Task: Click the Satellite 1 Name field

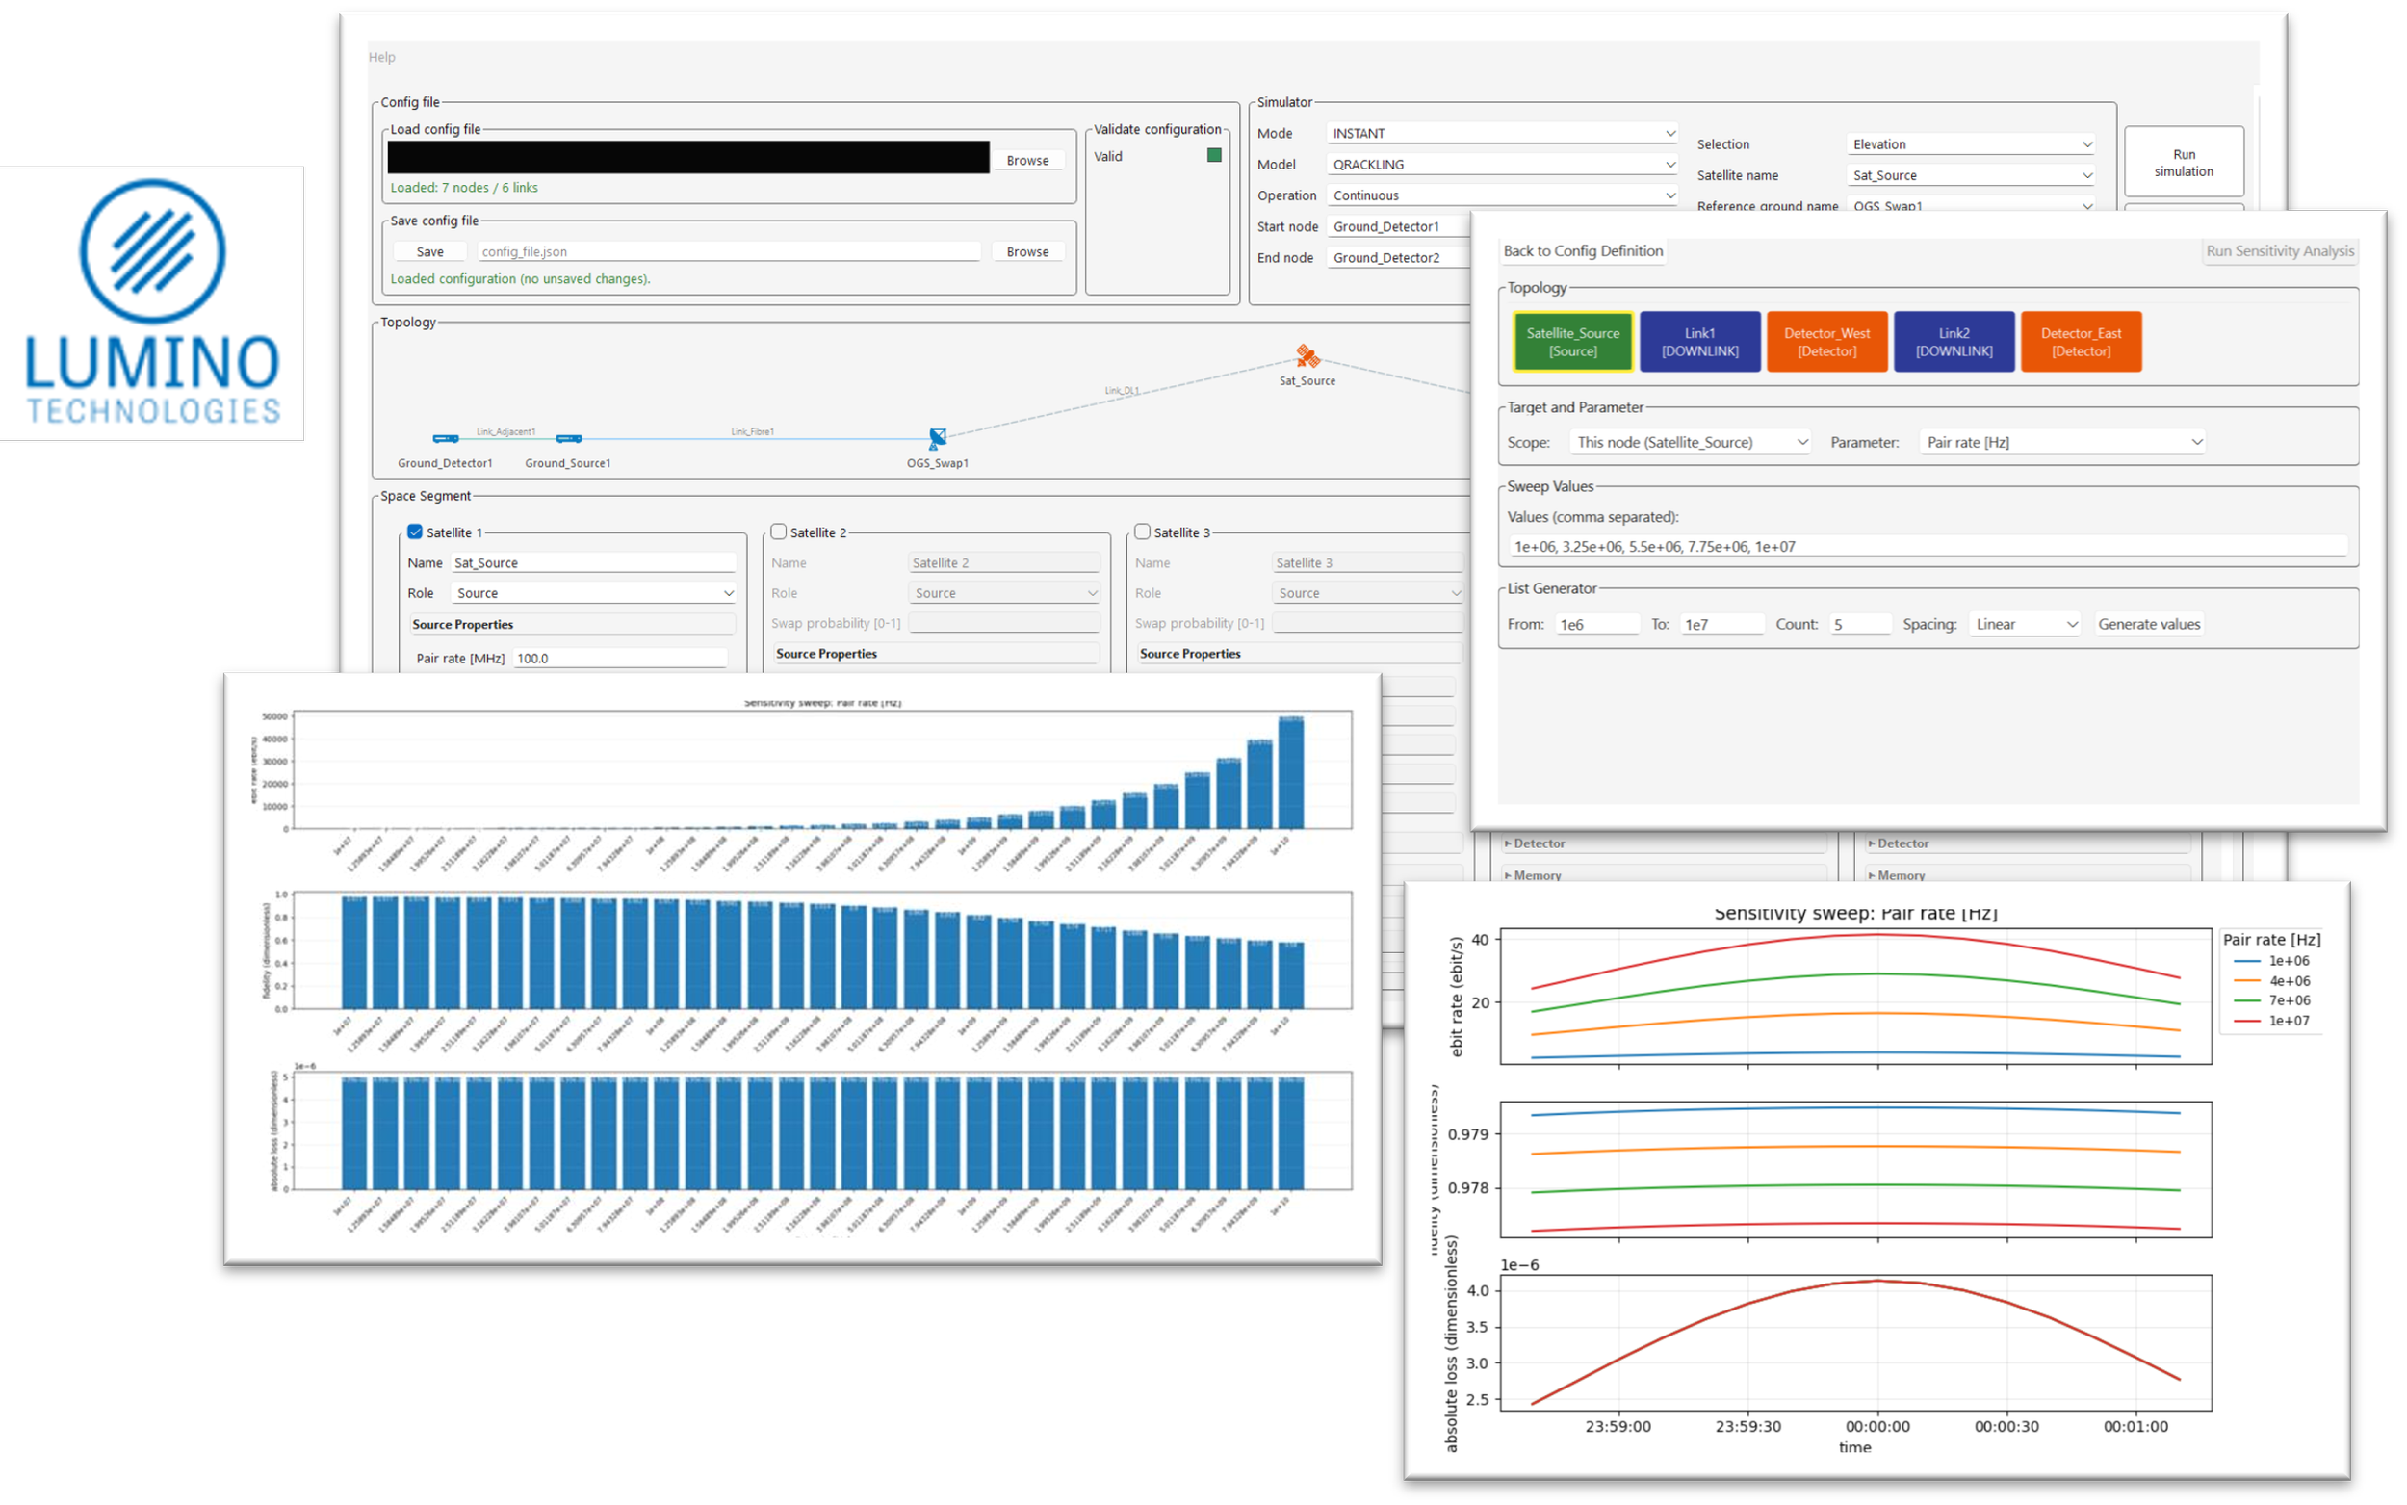Action: pyautogui.click(x=594, y=562)
